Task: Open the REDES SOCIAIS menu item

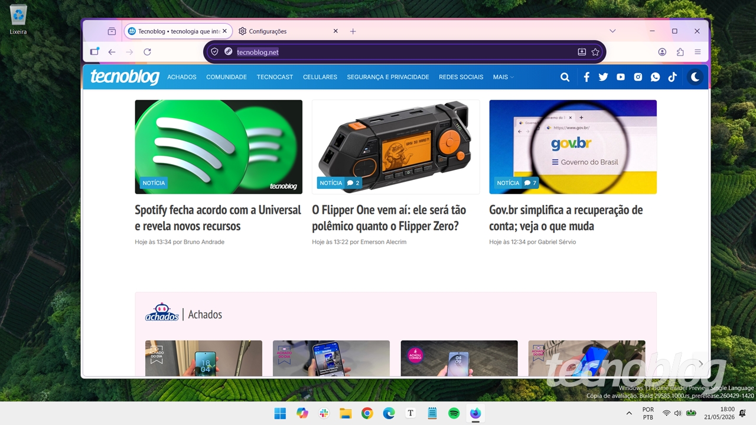Action: pyautogui.click(x=461, y=77)
